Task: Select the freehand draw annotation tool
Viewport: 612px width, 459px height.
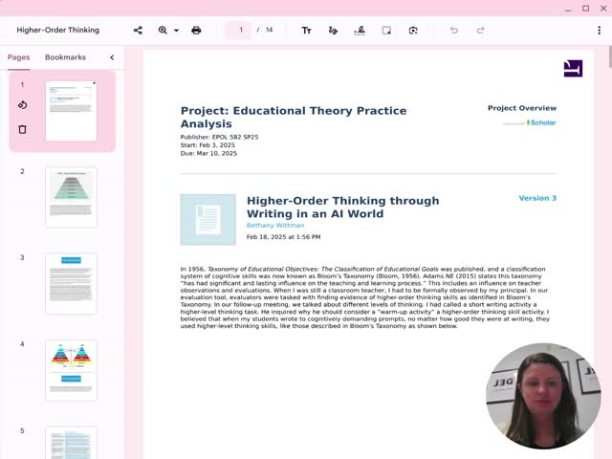Action: pyautogui.click(x=333, y=31)
